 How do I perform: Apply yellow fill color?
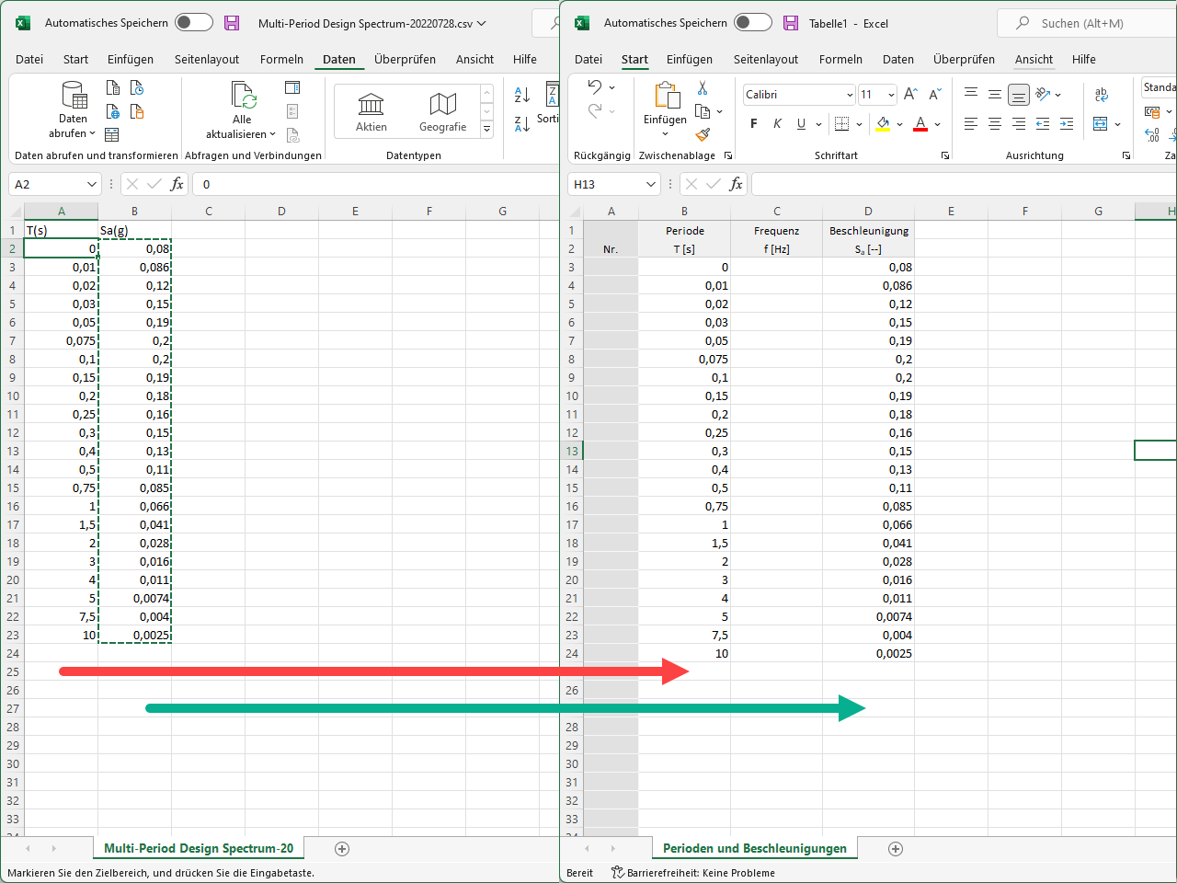pos(883,124)
